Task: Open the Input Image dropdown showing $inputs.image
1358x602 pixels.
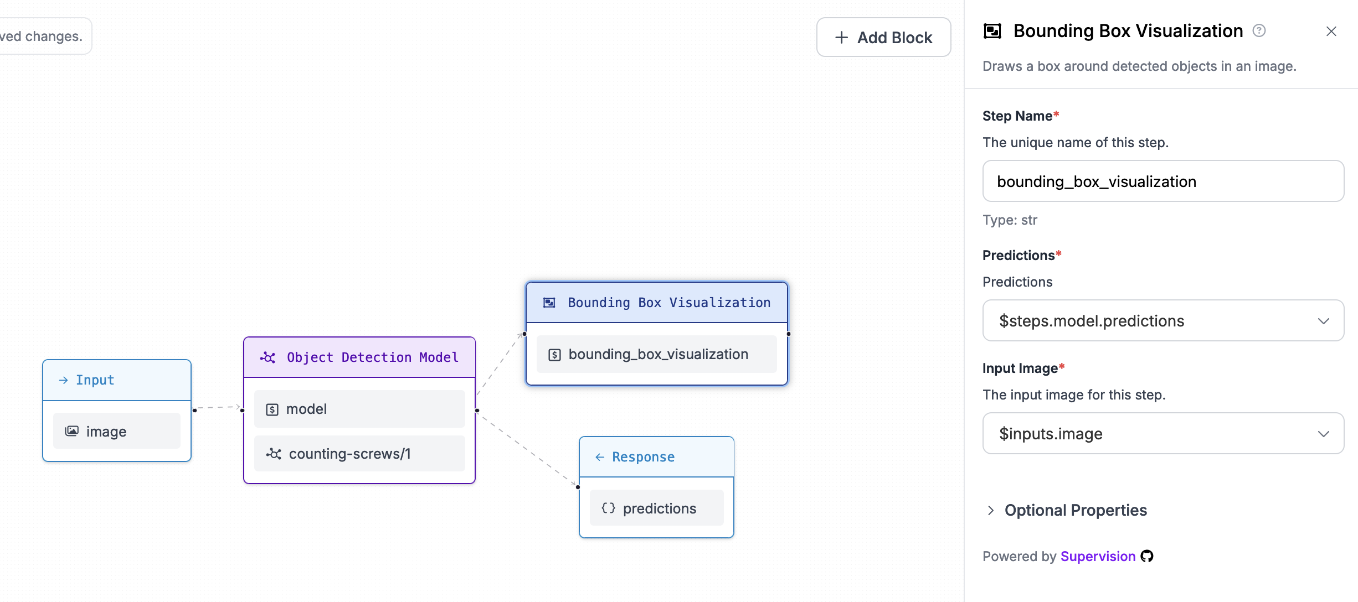Action: pos(1162,433)
